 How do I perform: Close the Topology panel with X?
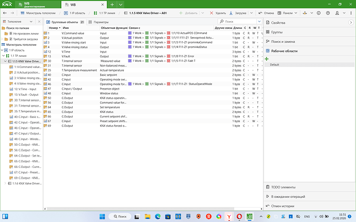coord(39,22)
